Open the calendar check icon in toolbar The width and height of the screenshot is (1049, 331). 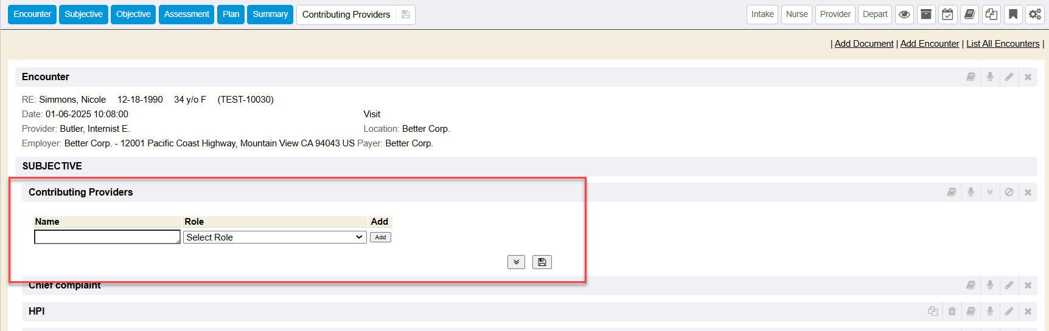point(947,15)
